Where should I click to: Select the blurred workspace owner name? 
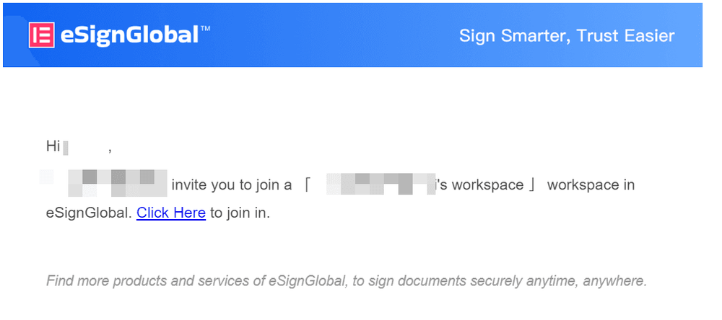click(379, 184)
